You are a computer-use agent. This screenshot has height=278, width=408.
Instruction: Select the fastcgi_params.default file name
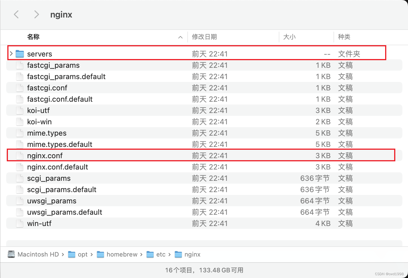tap(66, 77)
